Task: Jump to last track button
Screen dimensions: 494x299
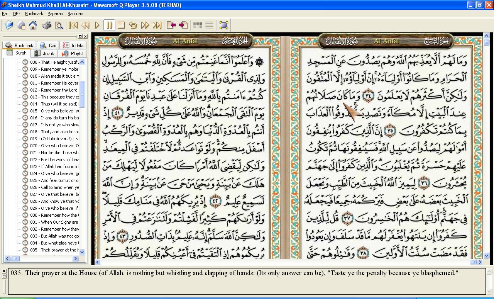Action: click(x=157, y=25)
